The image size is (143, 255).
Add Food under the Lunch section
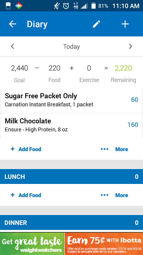tap(26, 195)
